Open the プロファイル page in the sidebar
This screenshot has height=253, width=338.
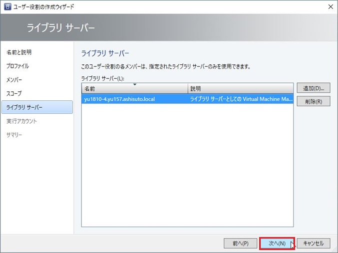coord(17,66)
